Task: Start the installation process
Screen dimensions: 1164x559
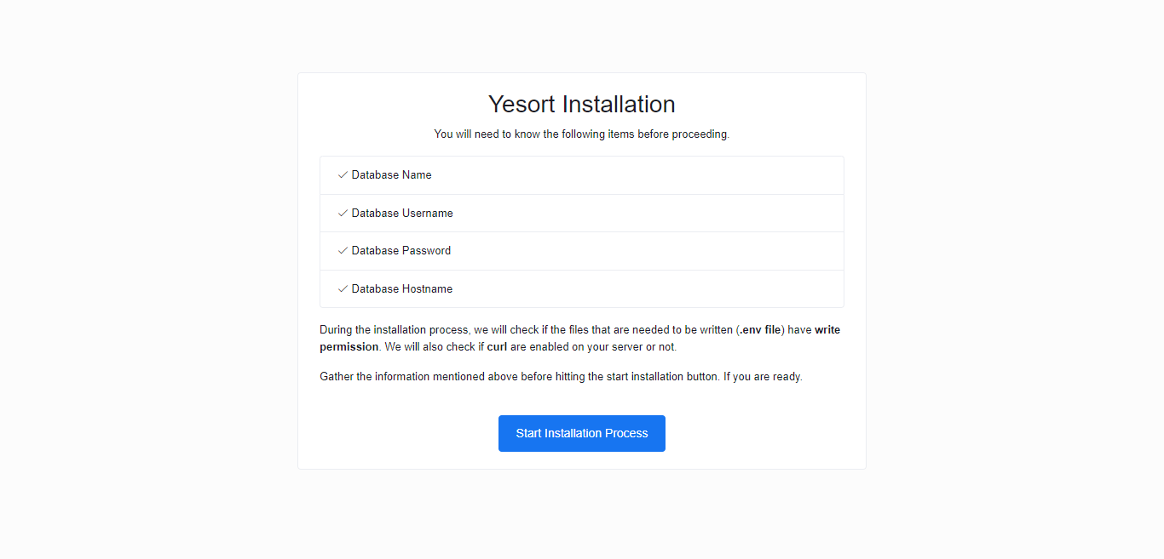Action: [x=582, y=433]
